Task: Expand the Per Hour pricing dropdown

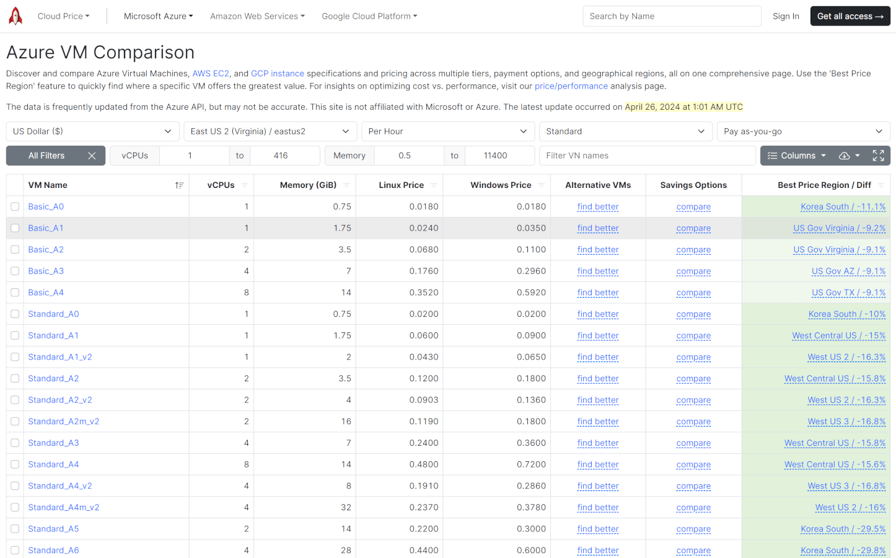Action: click(447, 131)
